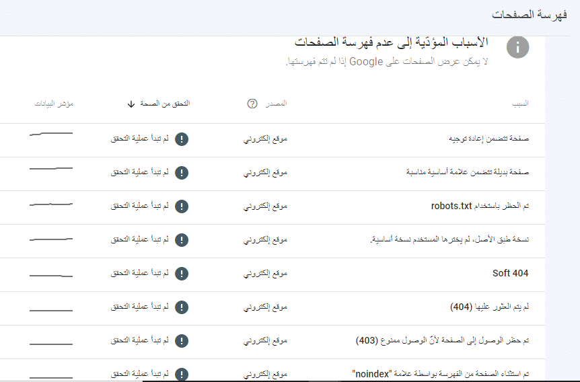Click the info icon beside the section heading
Screen dimensions: 580x382
point(517,47)
